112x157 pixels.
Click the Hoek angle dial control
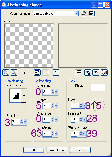pos(98,105)
